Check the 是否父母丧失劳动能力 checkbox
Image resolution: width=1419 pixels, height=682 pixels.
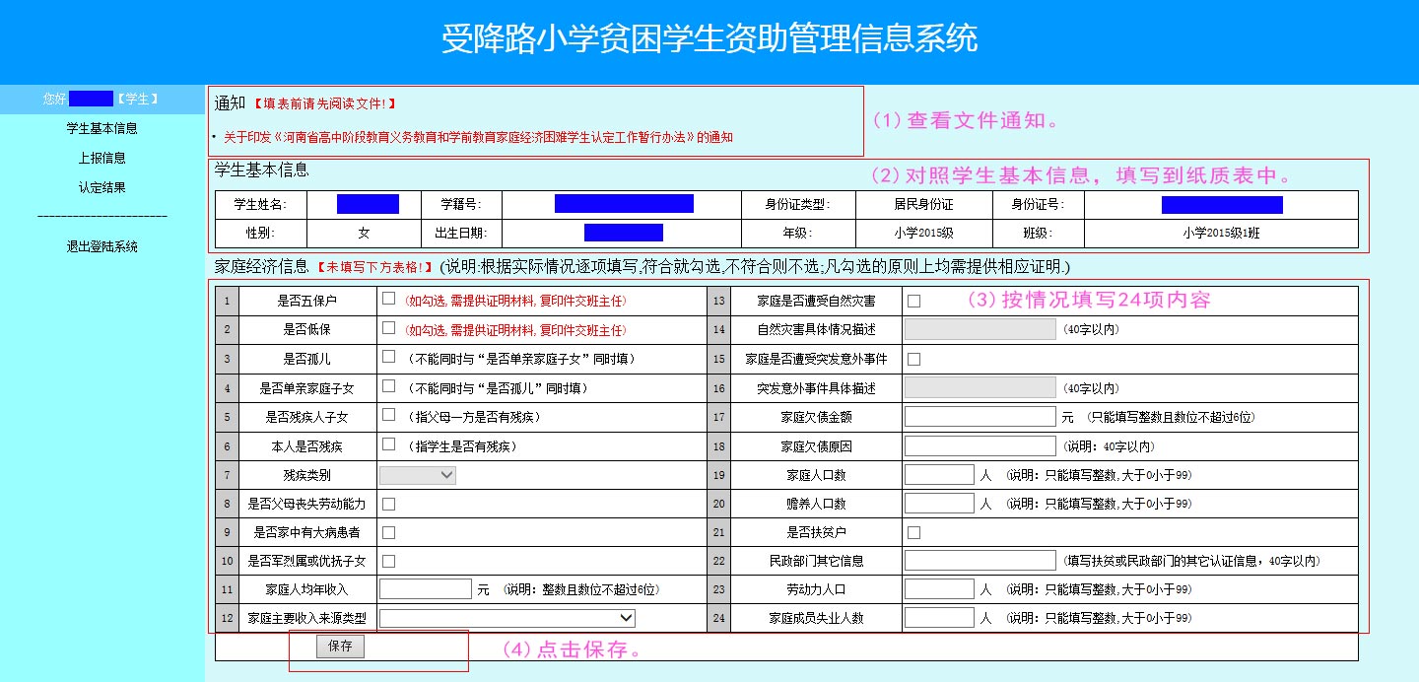(x=389, y=504)
